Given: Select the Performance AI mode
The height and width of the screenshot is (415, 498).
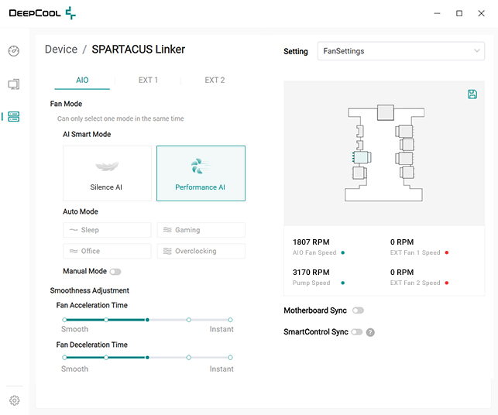Looking at the screenshot, I should (201, 173).
